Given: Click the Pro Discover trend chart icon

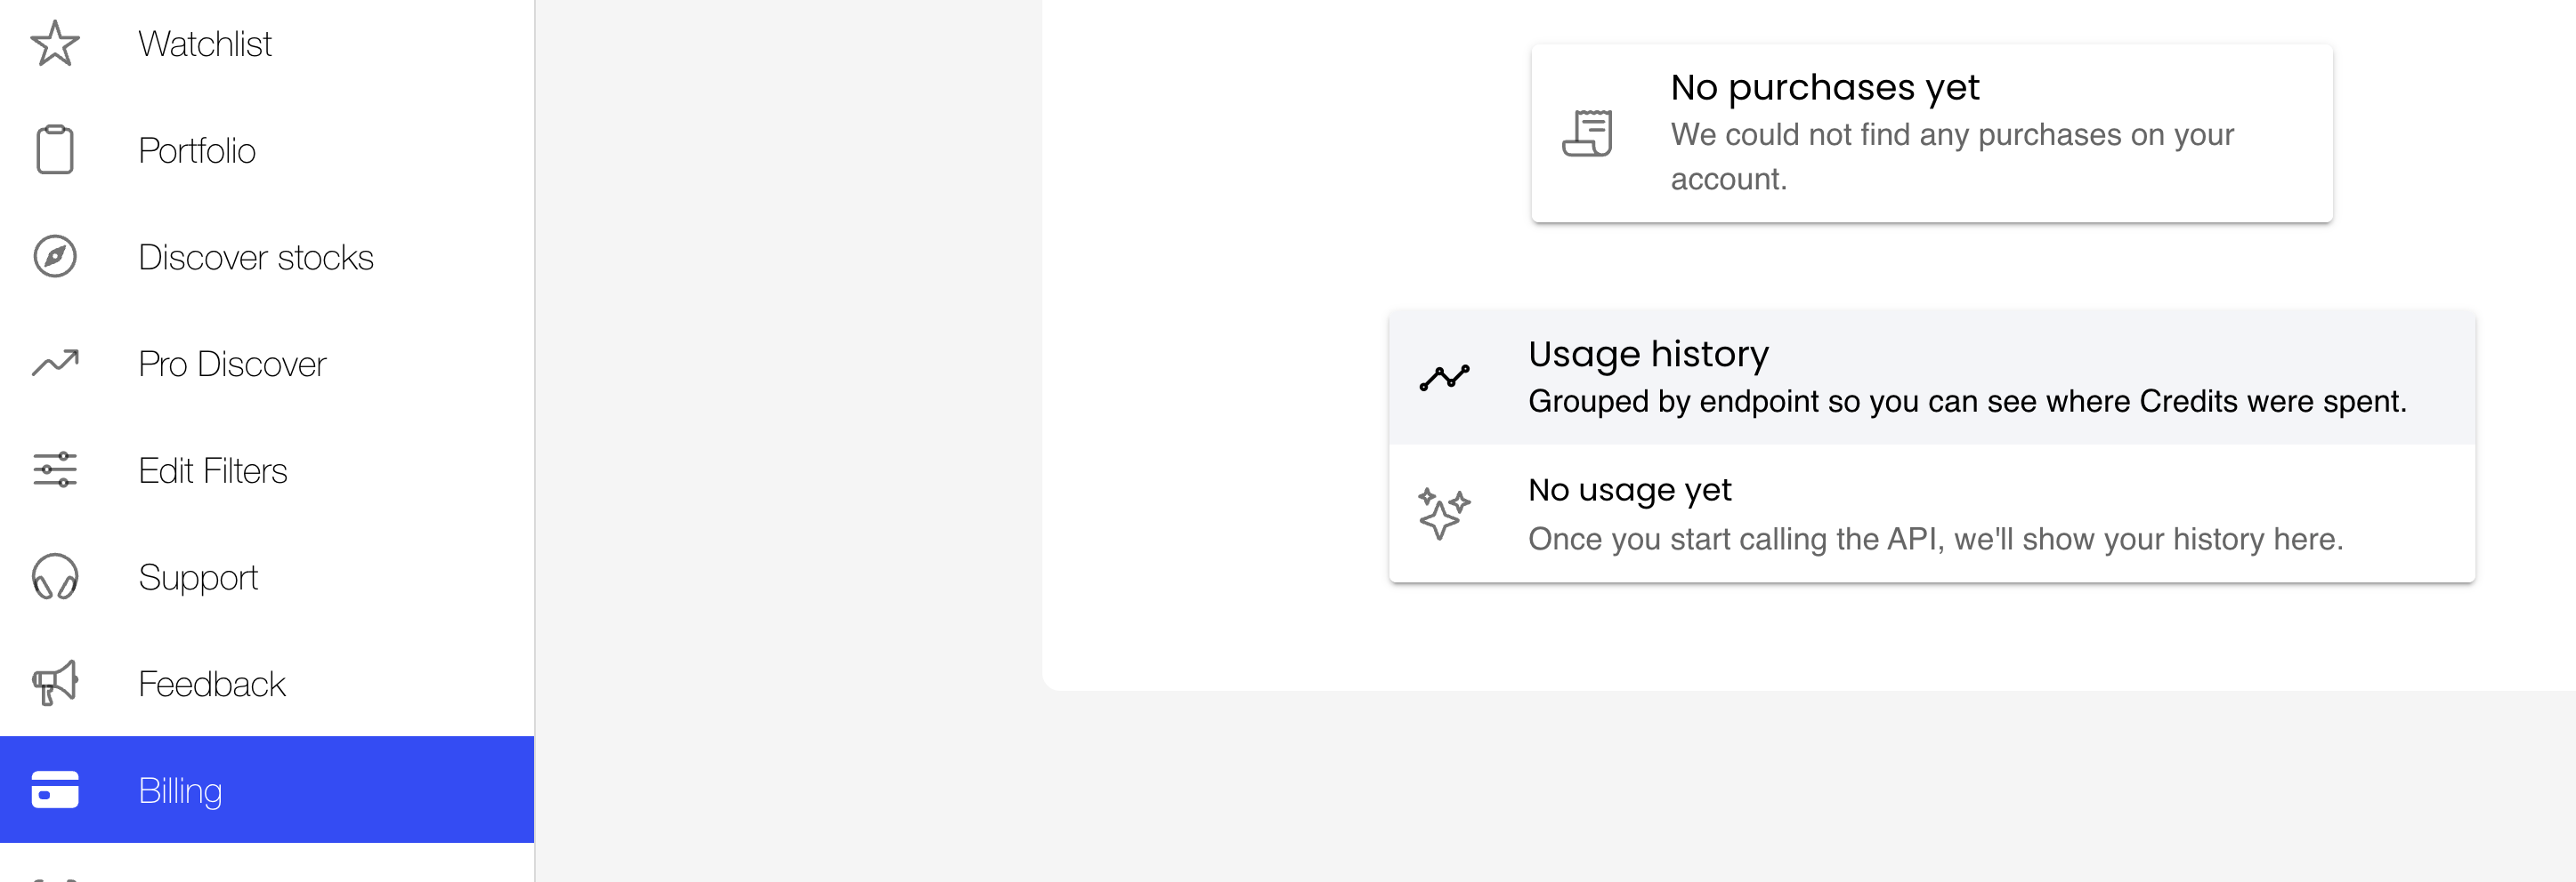Looking at the screenshot, I should click(55, 364).
